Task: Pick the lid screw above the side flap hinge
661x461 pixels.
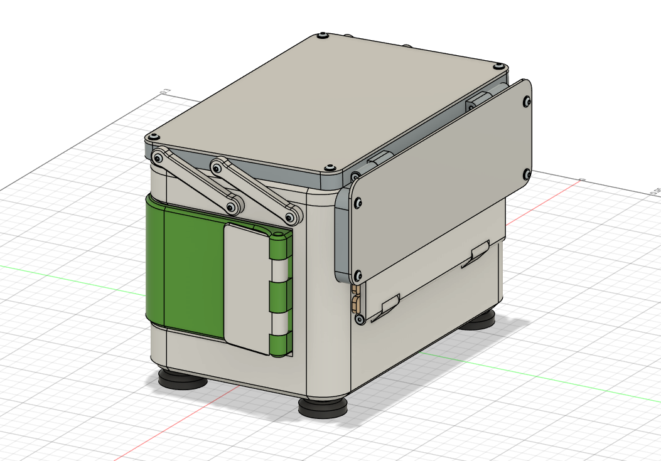Action: tap(329, 167)
